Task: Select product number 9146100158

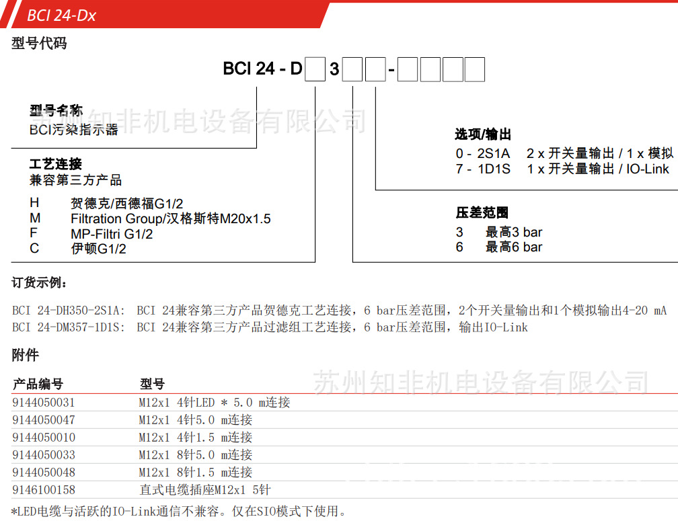Action: [44, 490]
